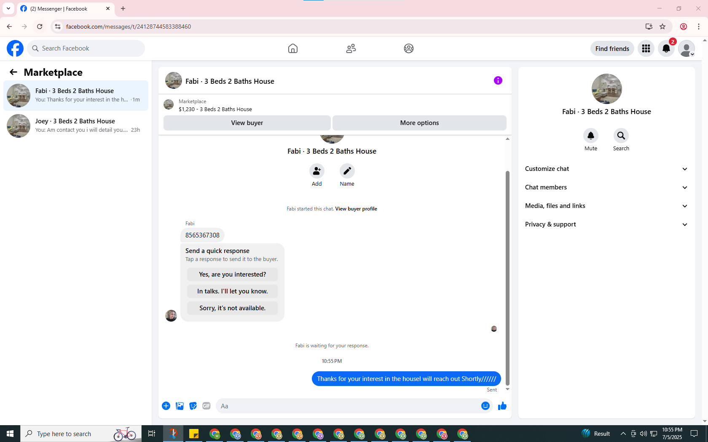The image size is (708, 442).
Task: Open the account profile avatar menu
Action: click(x=687, y=48)
